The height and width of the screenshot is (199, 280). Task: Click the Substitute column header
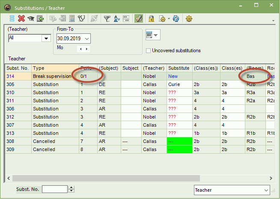coord(179,68)
